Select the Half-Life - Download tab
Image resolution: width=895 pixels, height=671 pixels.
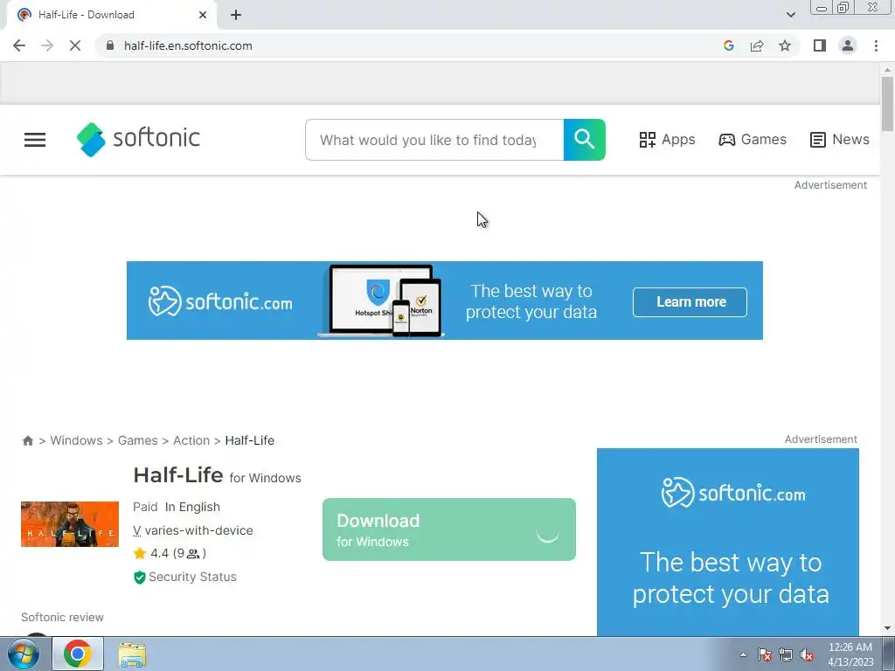coord(111,15)
